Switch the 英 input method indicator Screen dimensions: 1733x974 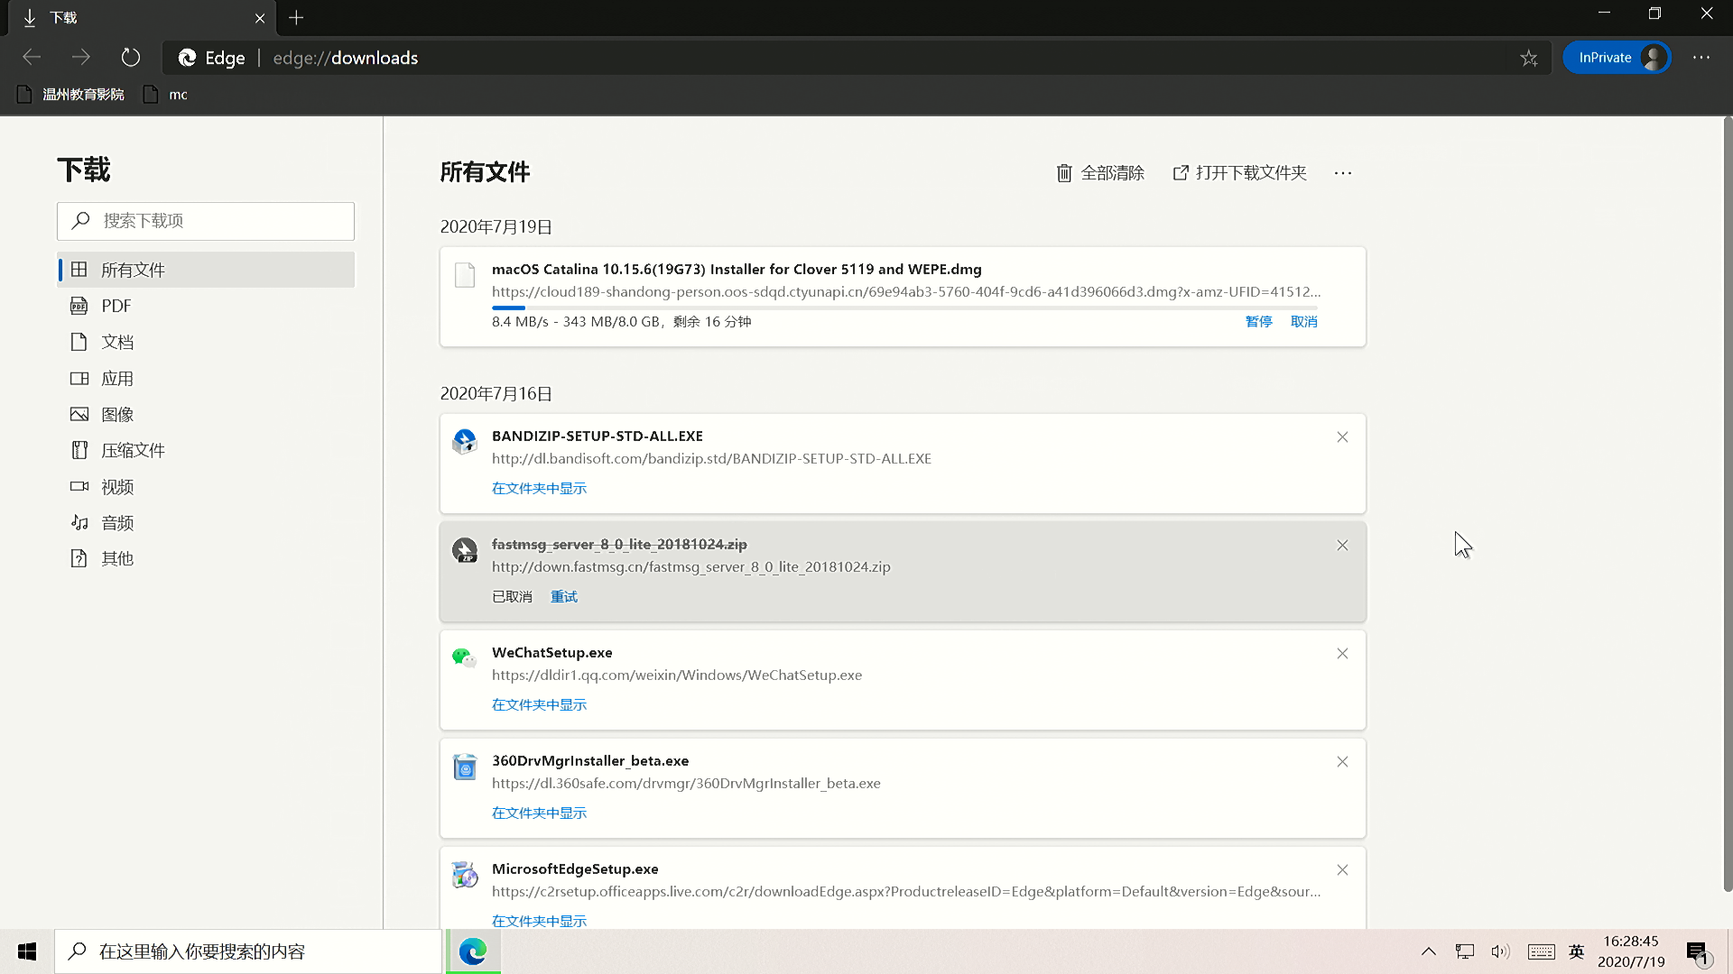(x=1577, y=951)
